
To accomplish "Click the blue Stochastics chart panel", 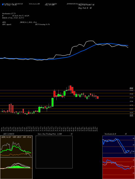I will (119, 146).
